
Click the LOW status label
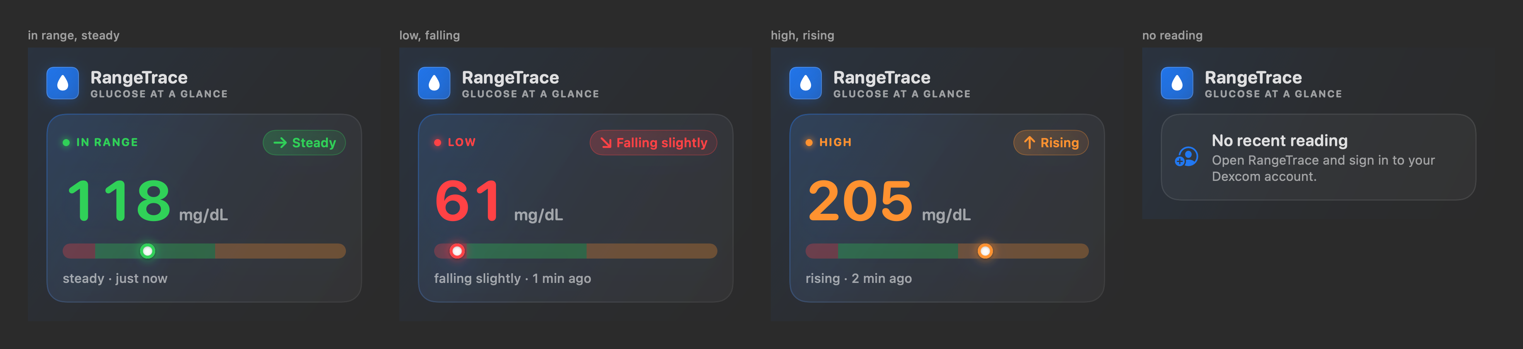pos(462,142)
